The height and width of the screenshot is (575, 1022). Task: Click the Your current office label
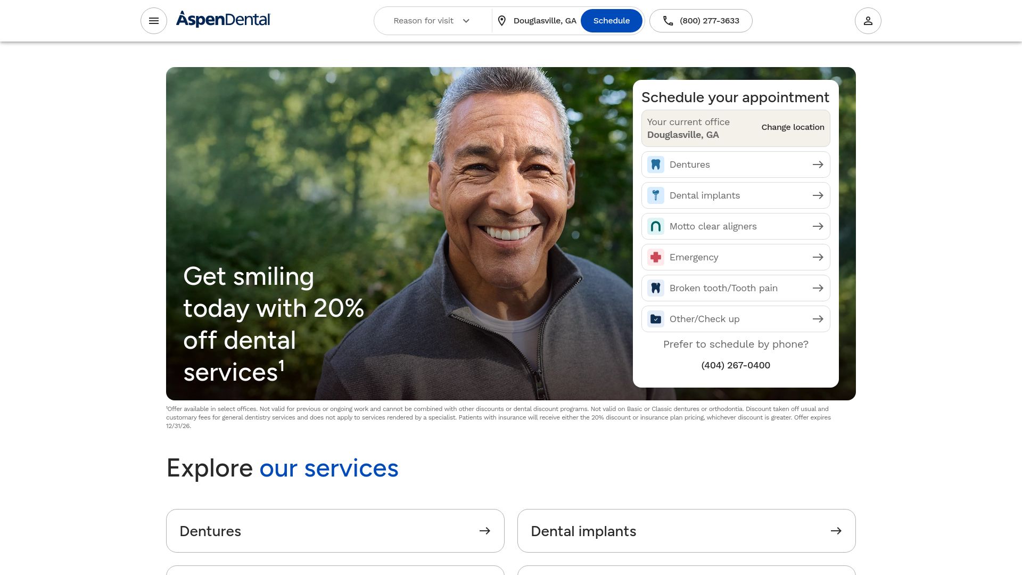688,122
